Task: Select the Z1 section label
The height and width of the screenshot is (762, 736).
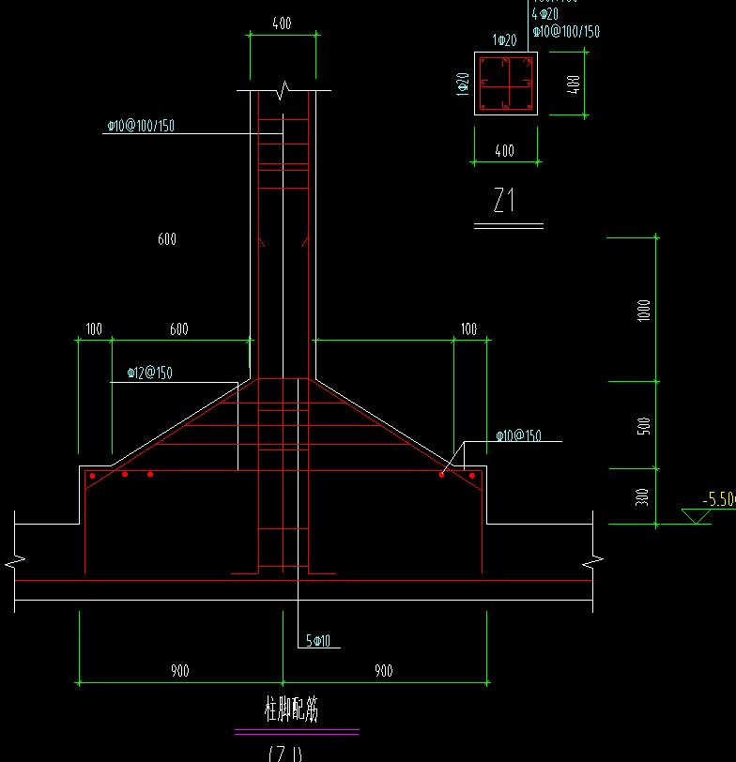Action: 505,201
